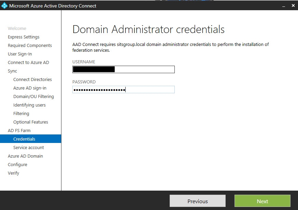Select User Sign-In in sidebar
The image size is (298, 210).
point(20,54)
